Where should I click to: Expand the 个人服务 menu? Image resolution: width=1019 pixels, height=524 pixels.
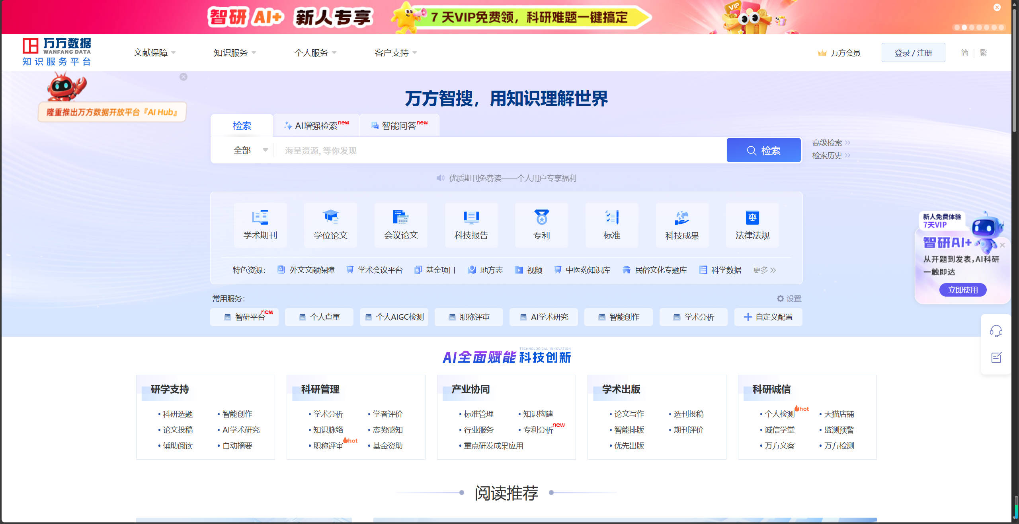pyautogui.click(x=315, y=52)
